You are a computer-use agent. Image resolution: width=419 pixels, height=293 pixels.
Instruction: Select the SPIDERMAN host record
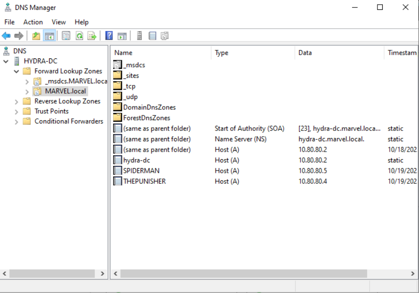coord(141,171)
